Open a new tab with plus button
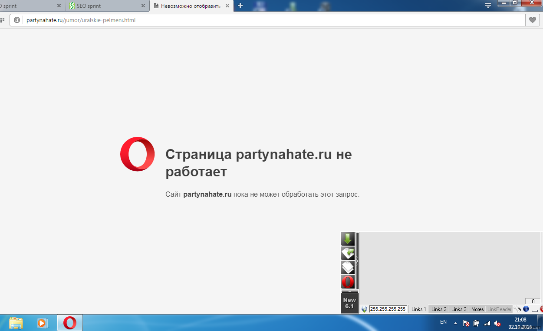Viewport: 543px width, 331px height. tap(240, 6)
